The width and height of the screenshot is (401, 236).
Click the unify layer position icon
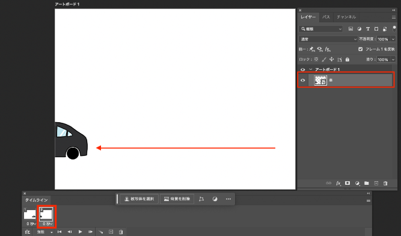click(x=312, y=49)
